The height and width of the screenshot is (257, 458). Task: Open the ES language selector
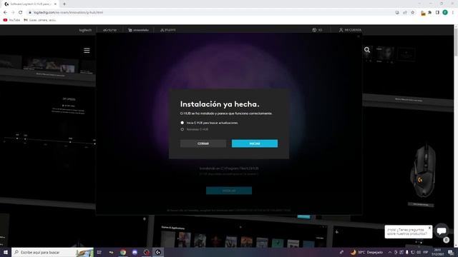(x=317, y=30)
